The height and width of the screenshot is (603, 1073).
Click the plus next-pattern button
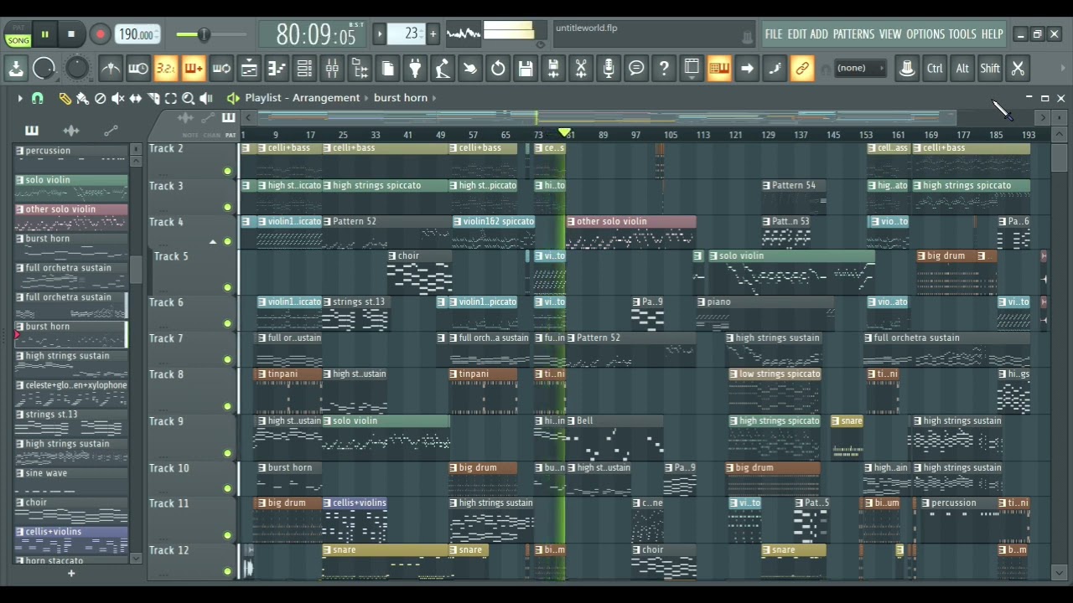coord(433,33)
